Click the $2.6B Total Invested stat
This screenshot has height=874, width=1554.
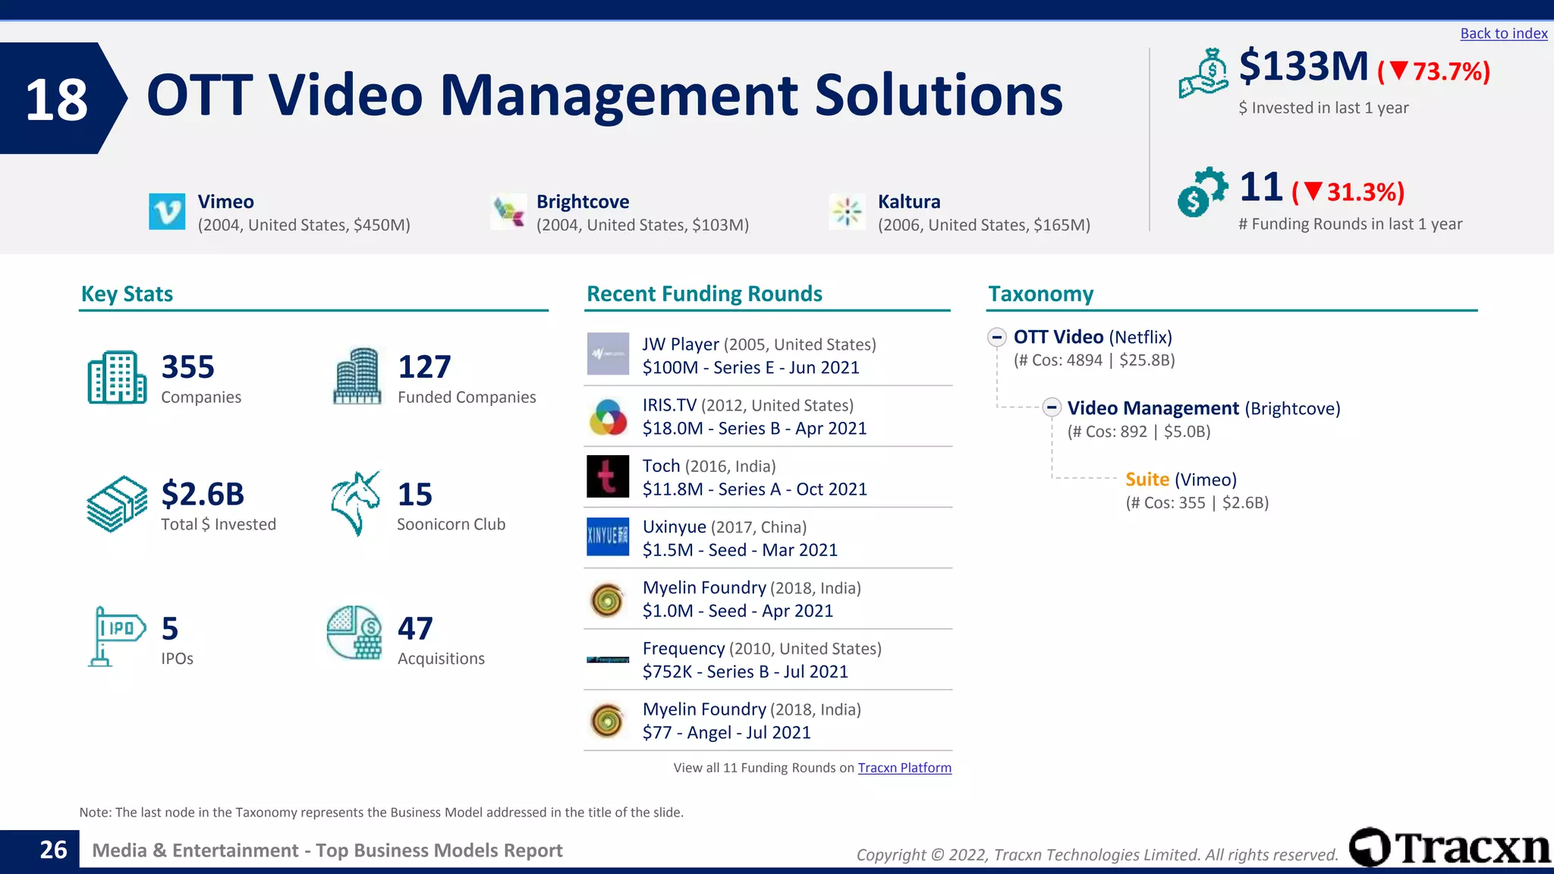click(219, 505)
